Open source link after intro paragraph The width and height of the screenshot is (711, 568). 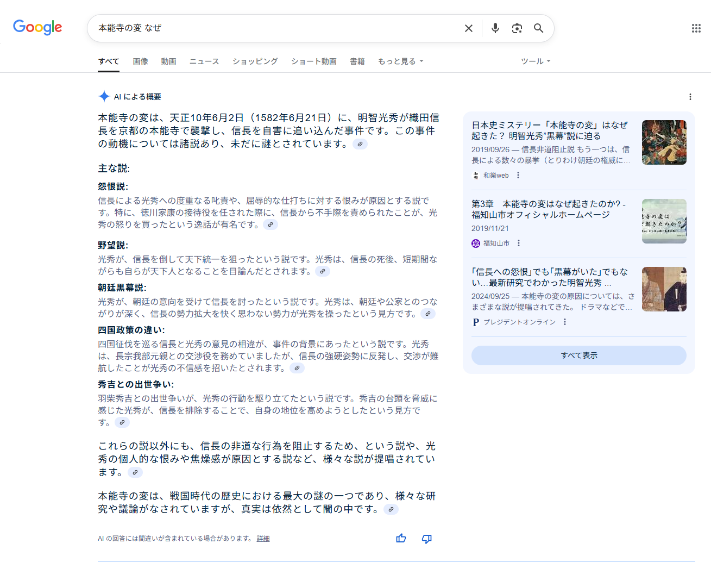point(360,144)
